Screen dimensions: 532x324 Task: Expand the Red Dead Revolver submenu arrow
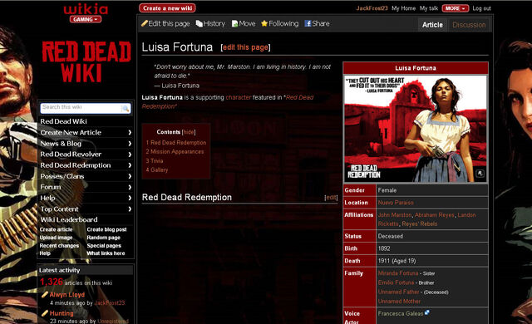point(130,155)
